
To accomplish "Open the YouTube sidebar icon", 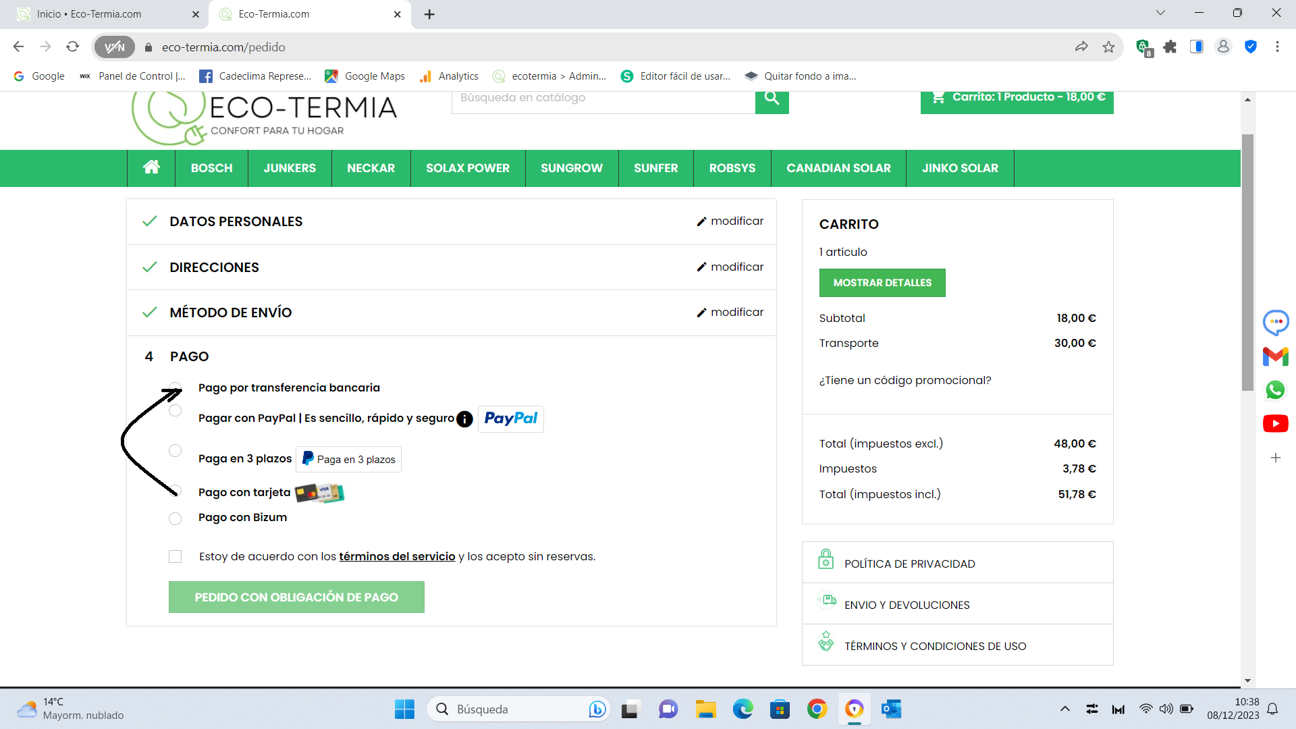I will pos(1275,424).
